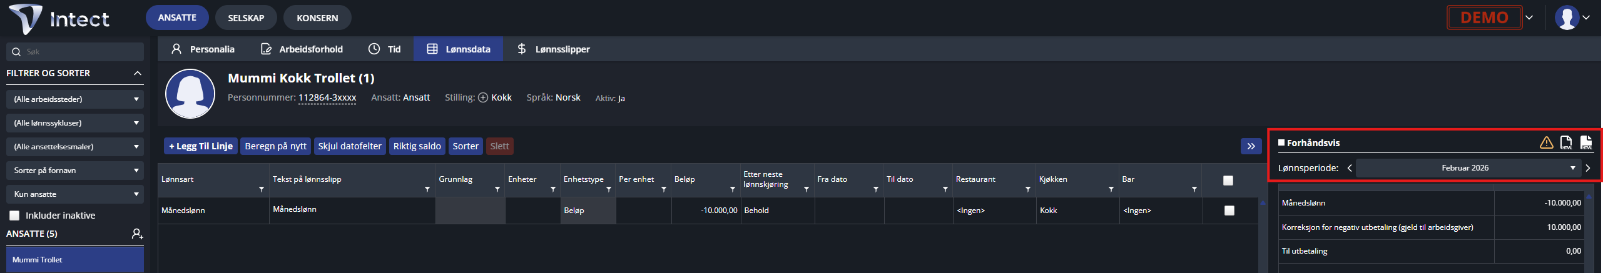Click the warning triangle icon in Forhåndsvis
Viewport: 1603px width, 273px height.
(1546, 142)
